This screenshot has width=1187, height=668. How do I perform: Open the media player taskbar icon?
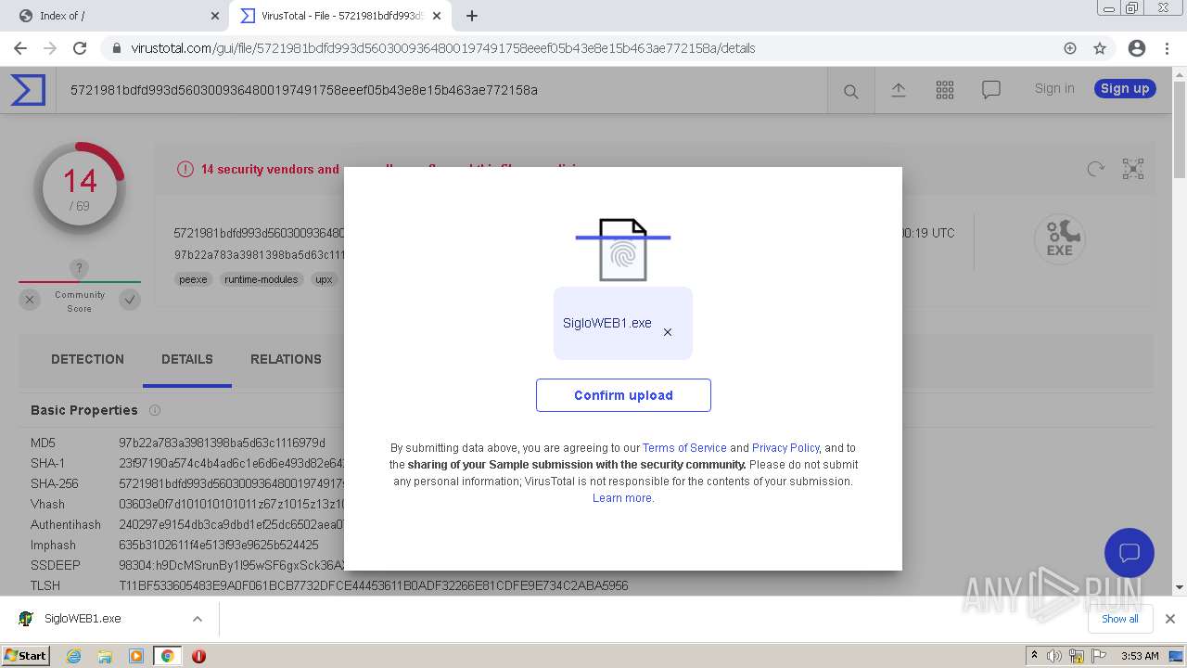(x=136, y=656)
